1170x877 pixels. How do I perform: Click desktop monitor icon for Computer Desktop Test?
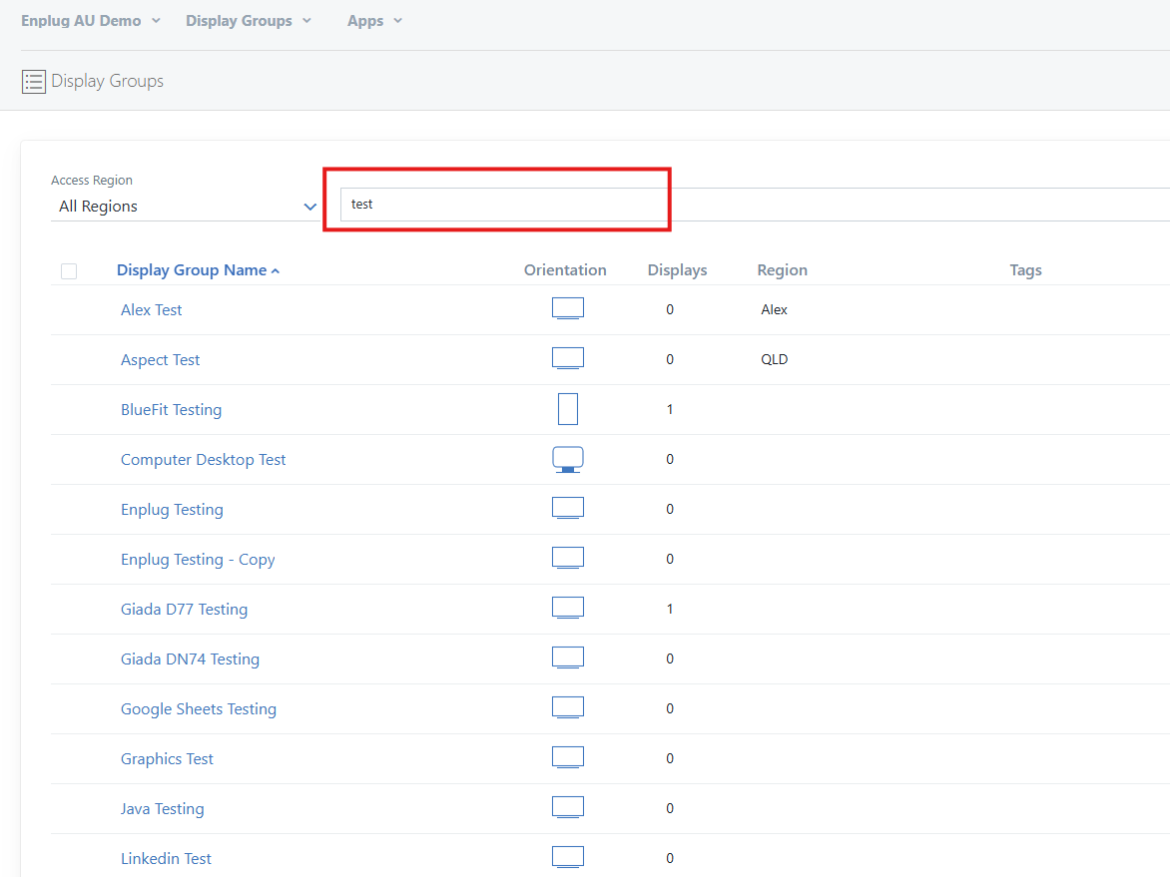tap(567, 459)
